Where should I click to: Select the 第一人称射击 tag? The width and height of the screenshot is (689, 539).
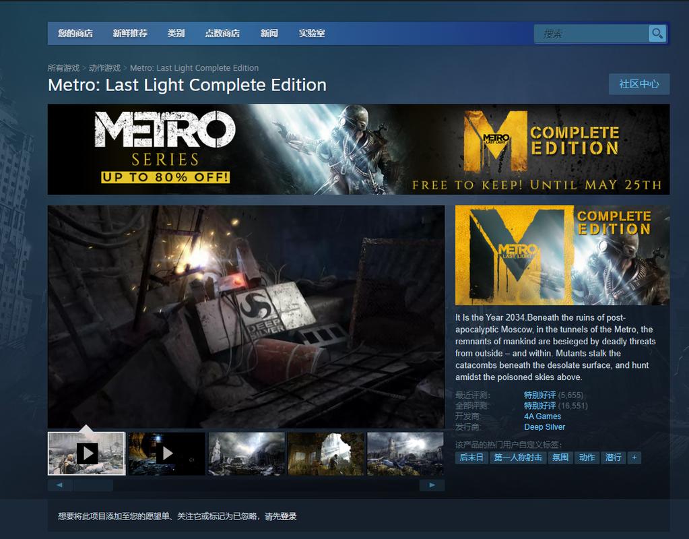tap(518, 457)
